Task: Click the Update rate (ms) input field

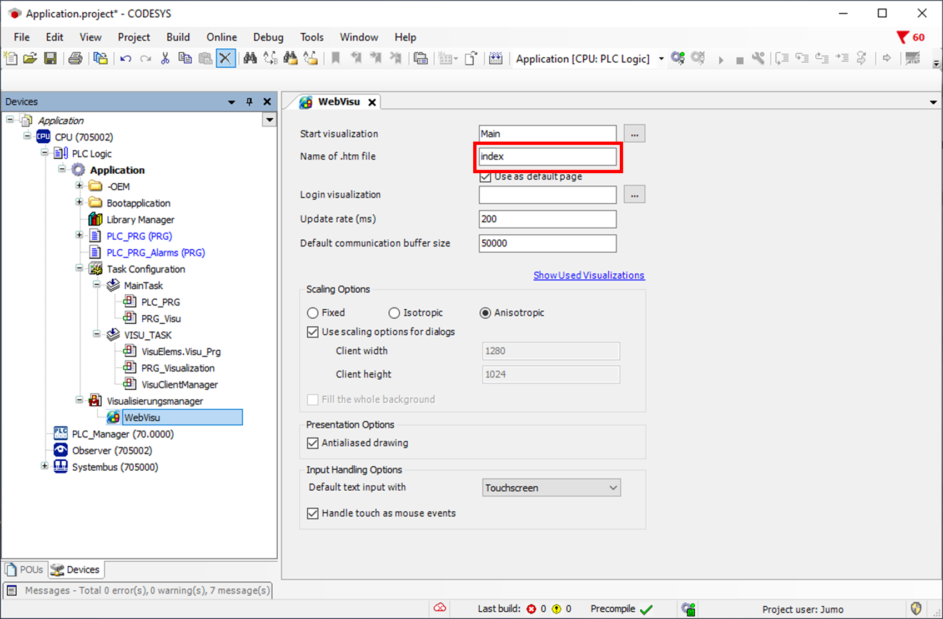Action: tap(547, 219)
